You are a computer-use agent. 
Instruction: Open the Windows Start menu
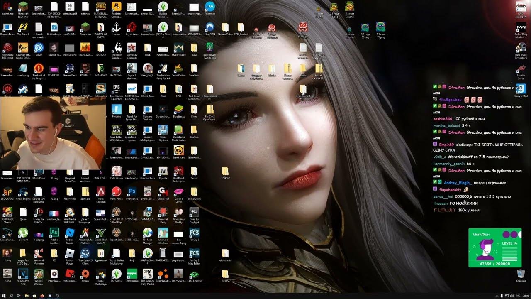coord(3,296)
